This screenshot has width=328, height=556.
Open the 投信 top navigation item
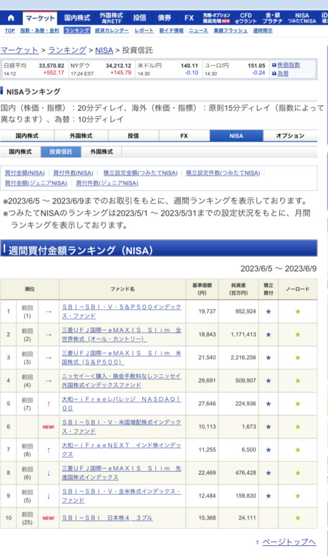(140, 18)
